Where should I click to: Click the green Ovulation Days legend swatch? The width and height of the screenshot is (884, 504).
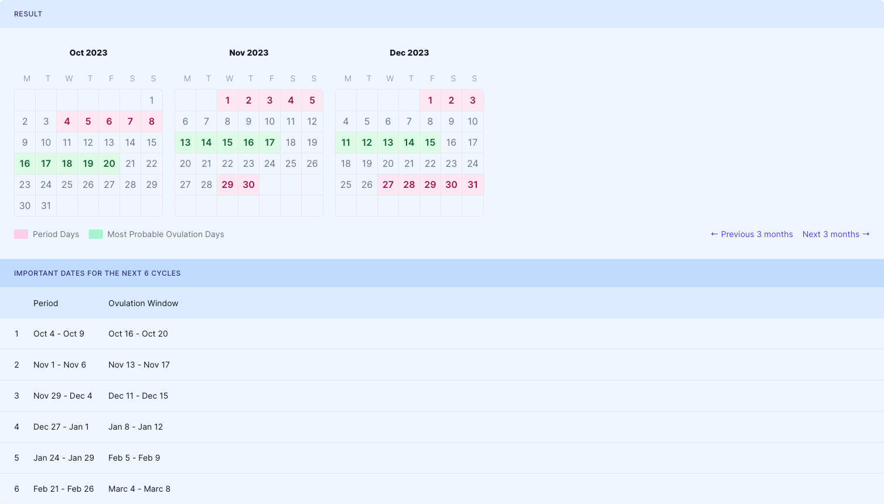tap(95, 234)
